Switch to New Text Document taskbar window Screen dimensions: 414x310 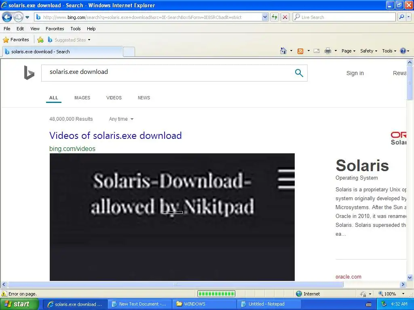(x=139, y=304)
